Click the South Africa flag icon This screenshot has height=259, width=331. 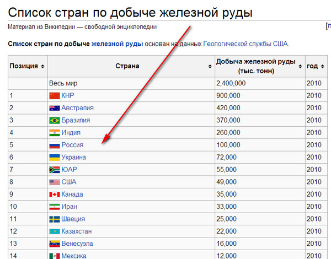coord(54,170)
